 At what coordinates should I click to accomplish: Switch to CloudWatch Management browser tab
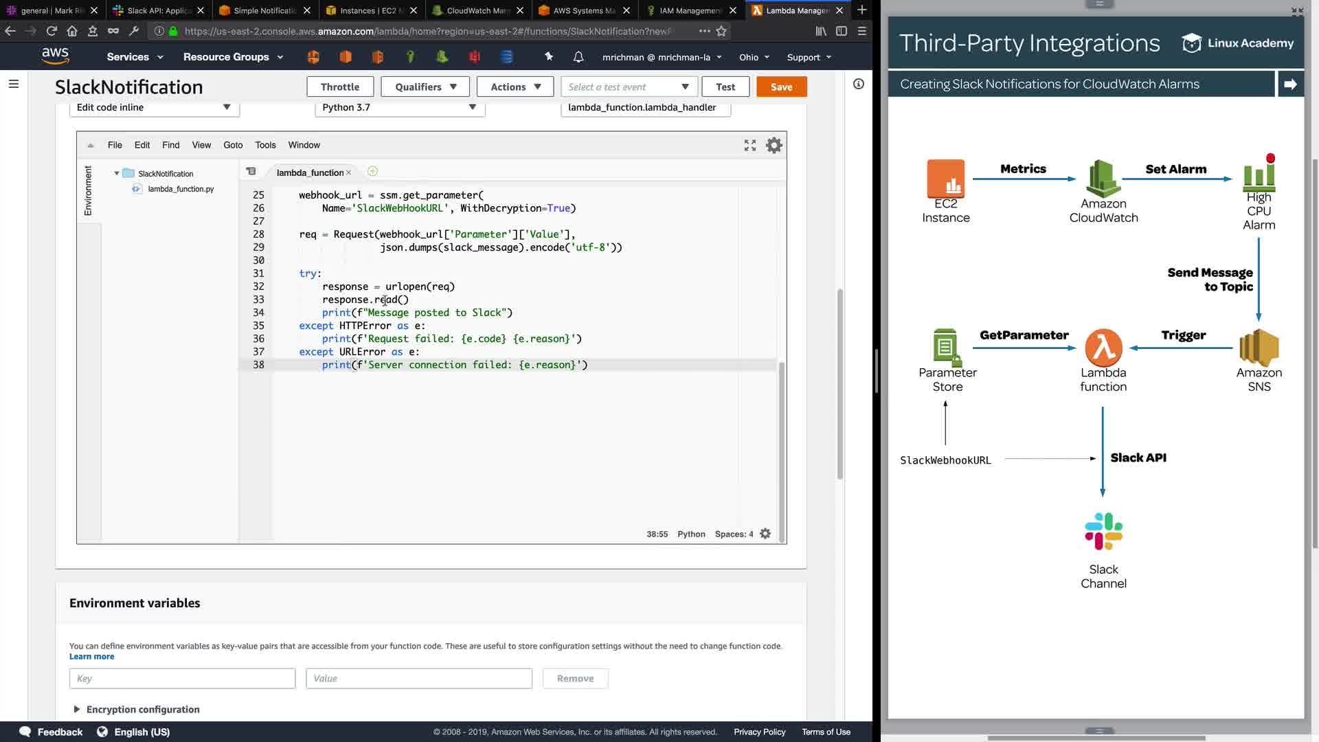click(475, 10)
